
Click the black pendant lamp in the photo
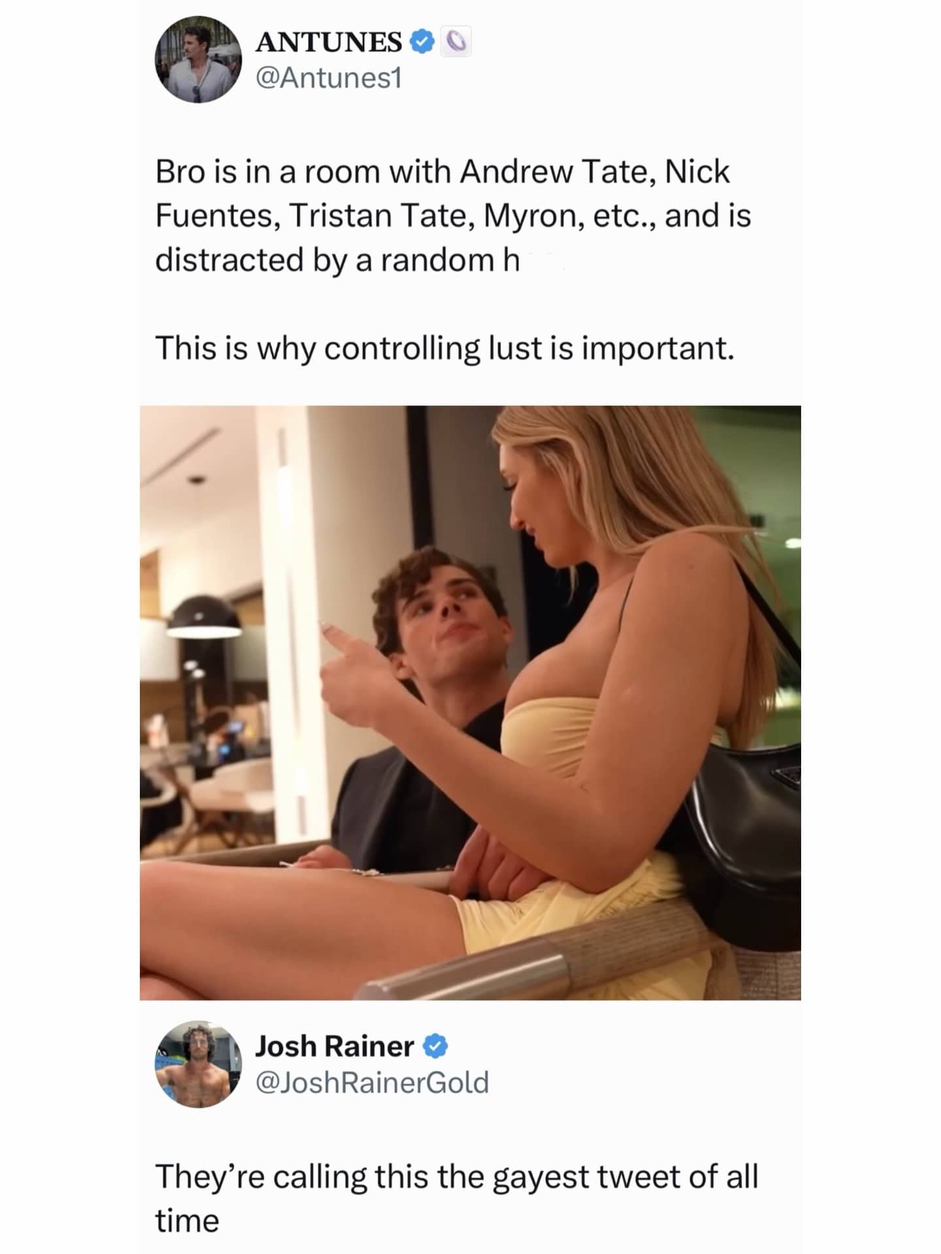(203, 617)
